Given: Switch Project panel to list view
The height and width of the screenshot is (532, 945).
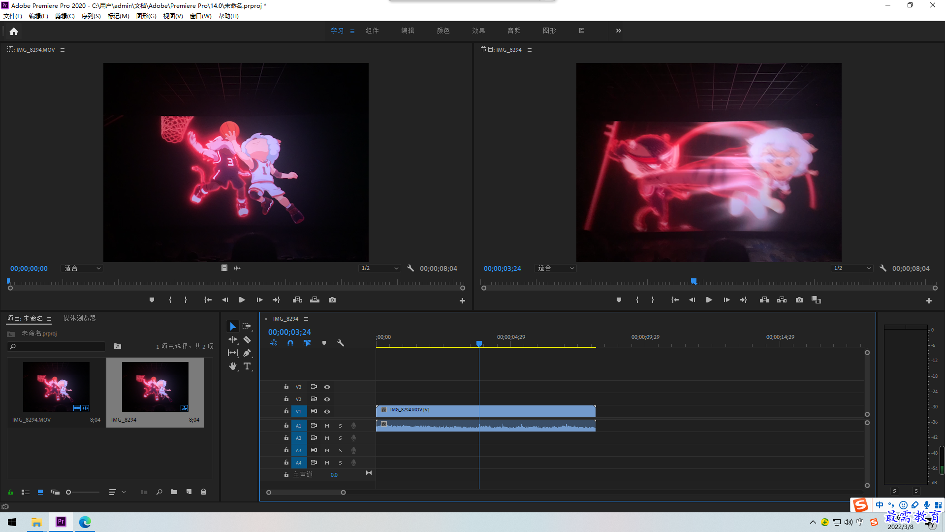Looking at the screenshot, I should 26,492.
